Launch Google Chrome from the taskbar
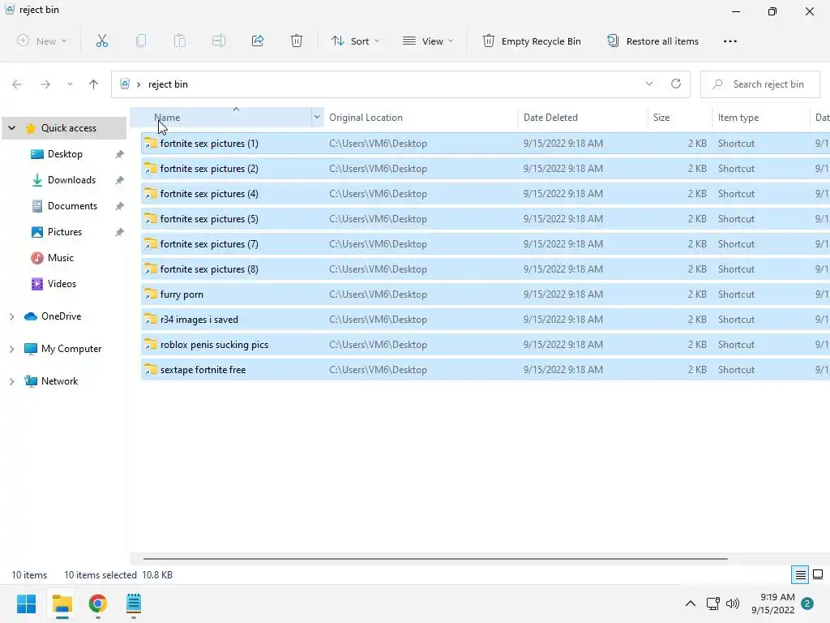The image size is (830, 623). [x=98, y=604]
